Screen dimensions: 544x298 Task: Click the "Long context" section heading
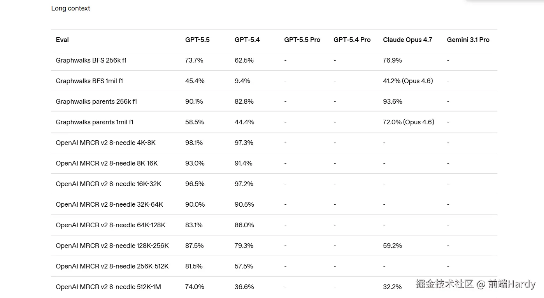pyautogui.click(x=70, y=8)
